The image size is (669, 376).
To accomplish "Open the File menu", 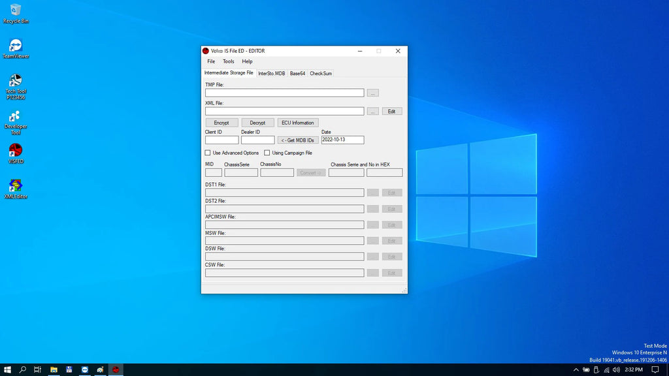I will [x=211, y=61].
